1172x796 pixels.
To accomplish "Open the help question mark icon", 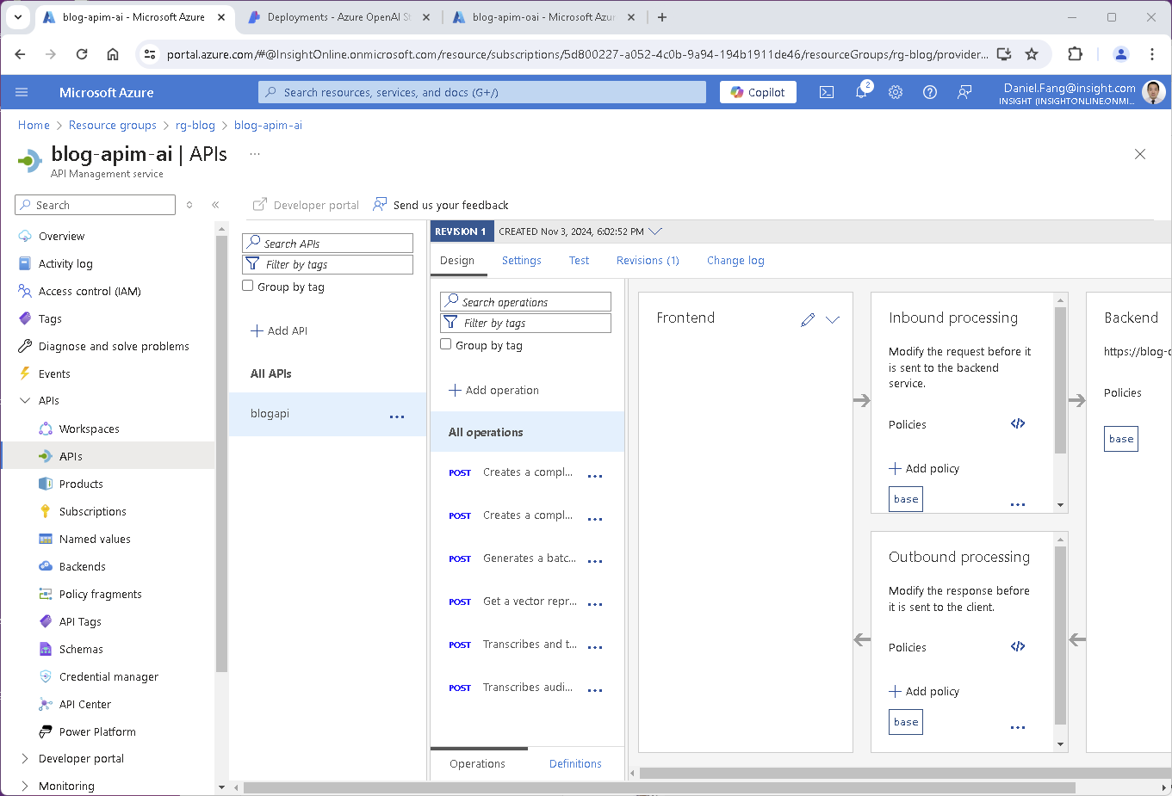I will 930,92.
